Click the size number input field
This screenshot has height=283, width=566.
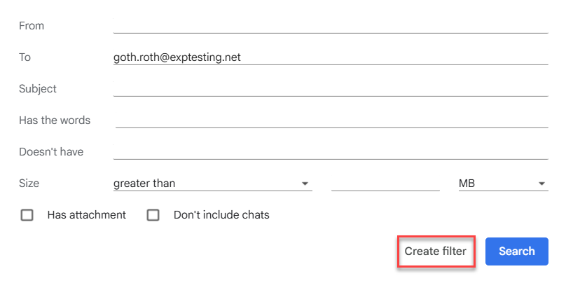(x=385, y=184)
